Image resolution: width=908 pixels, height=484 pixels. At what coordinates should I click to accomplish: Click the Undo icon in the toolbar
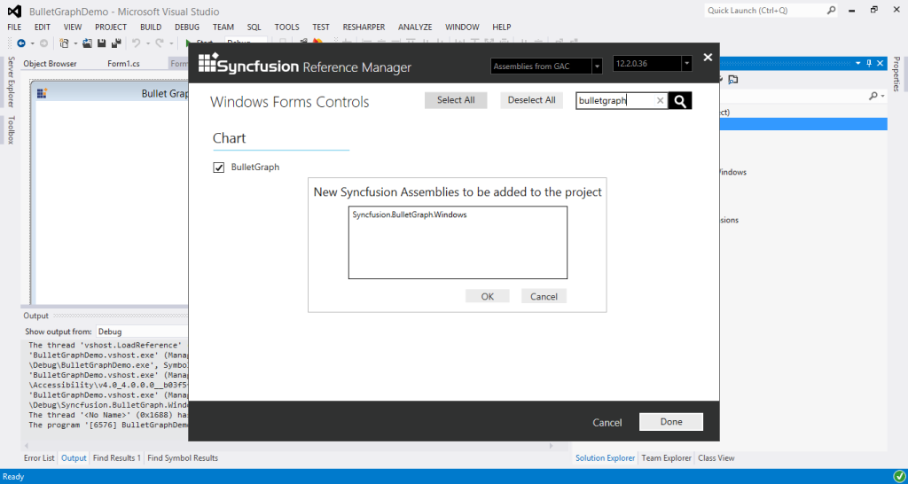[x=136, y=43]
